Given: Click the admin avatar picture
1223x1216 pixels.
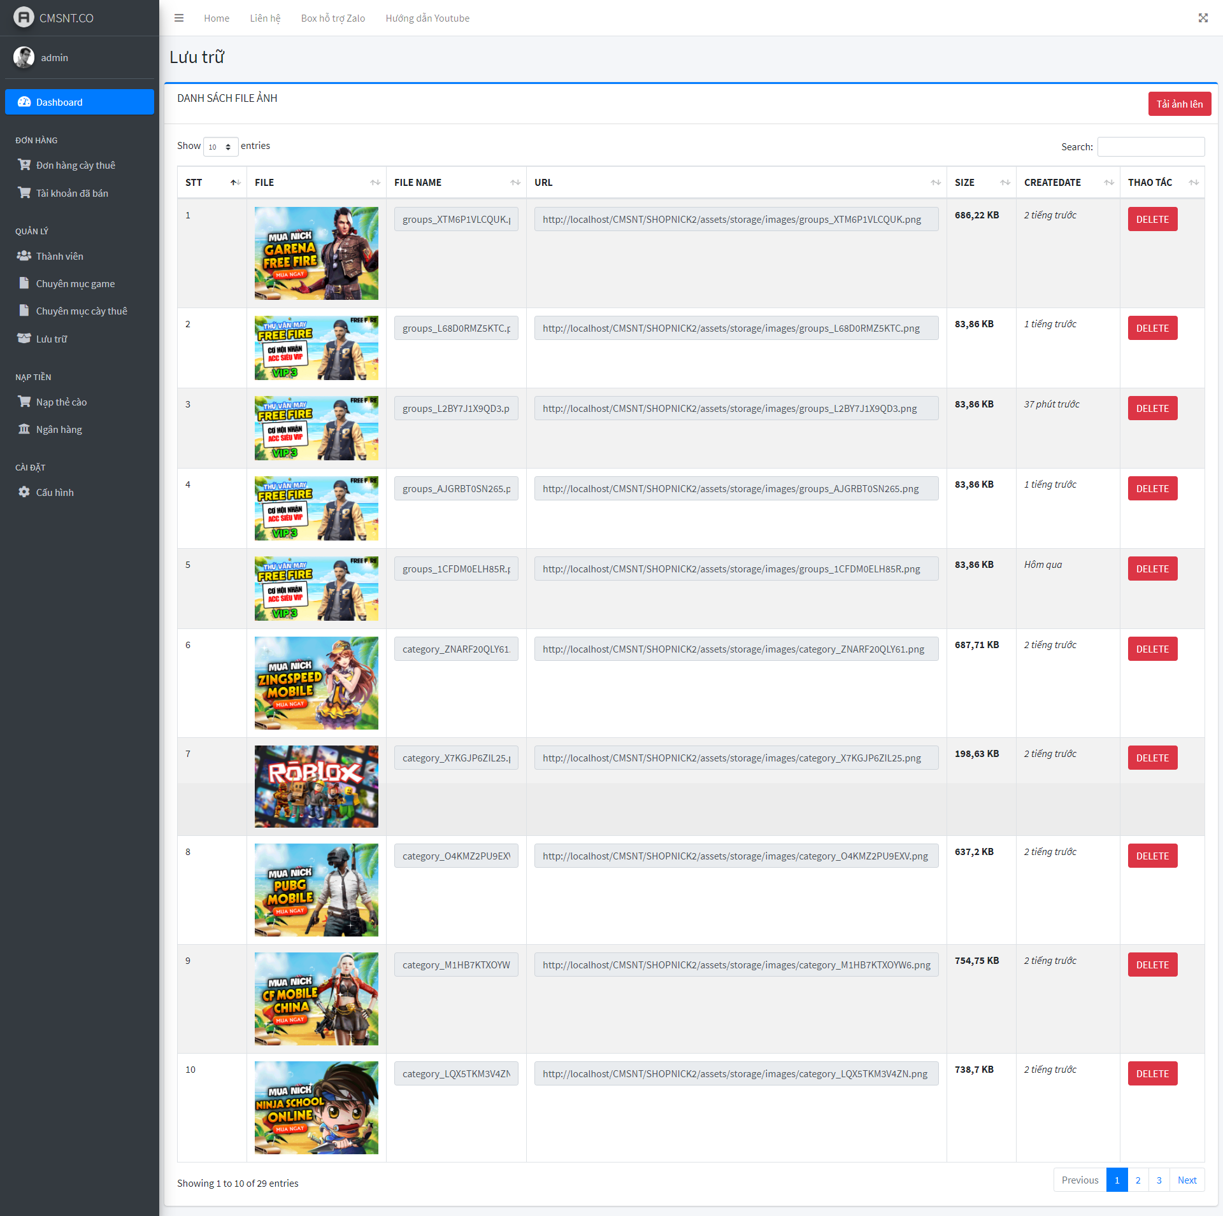Looking at the screenshot, I should click(x=24, y=57).
